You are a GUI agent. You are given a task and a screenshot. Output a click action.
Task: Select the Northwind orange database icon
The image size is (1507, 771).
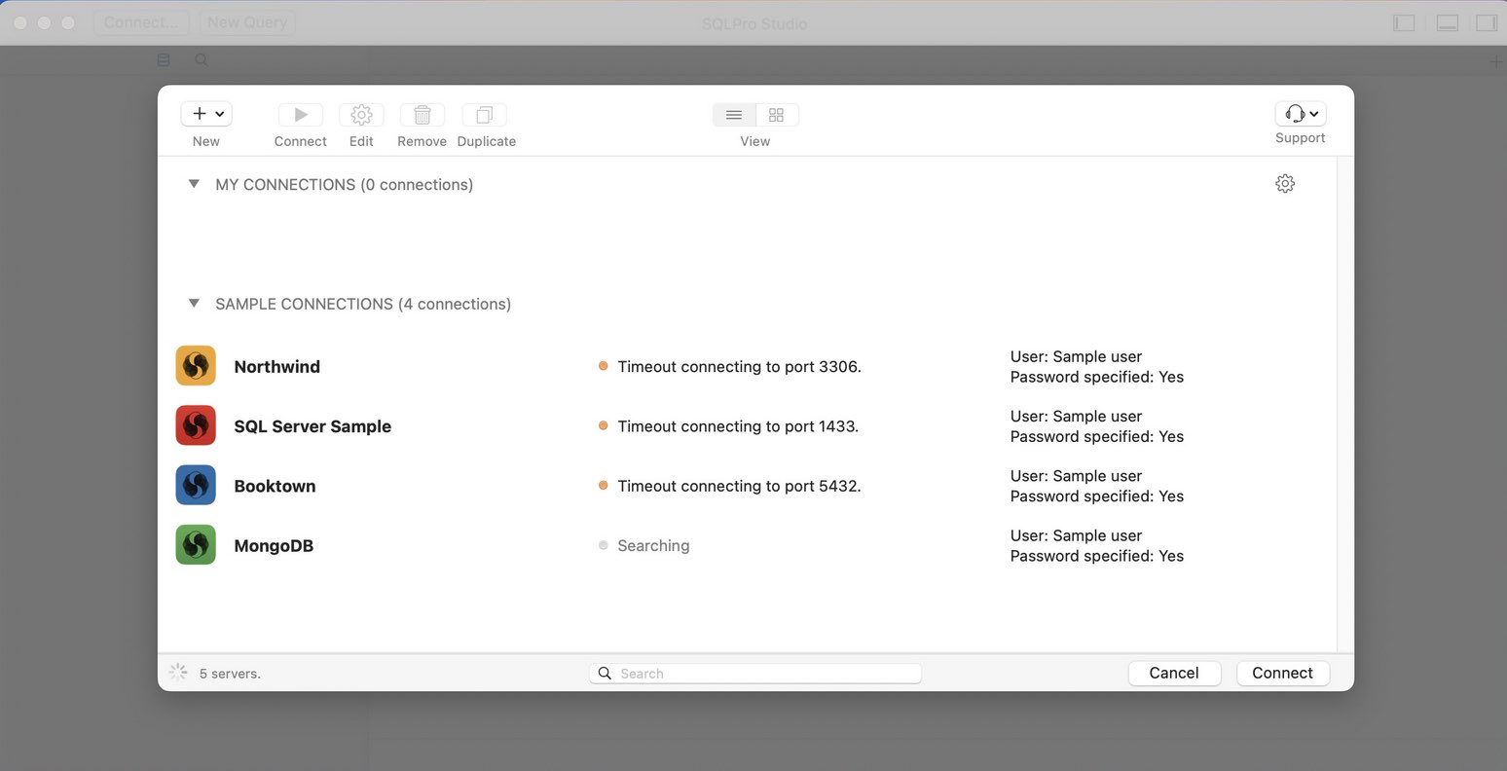pyautogui.click(x=196, y=366)
